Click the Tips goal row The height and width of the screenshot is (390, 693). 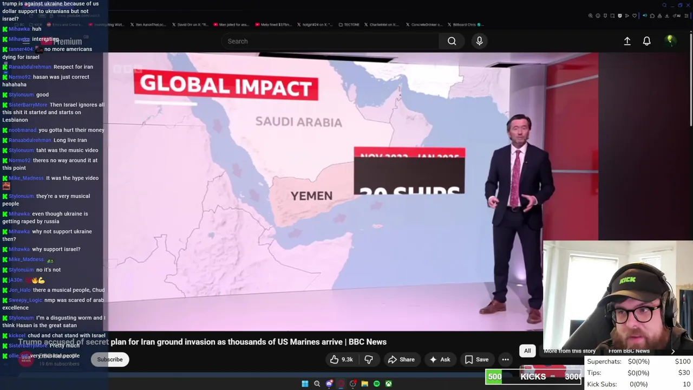point(639,373)
